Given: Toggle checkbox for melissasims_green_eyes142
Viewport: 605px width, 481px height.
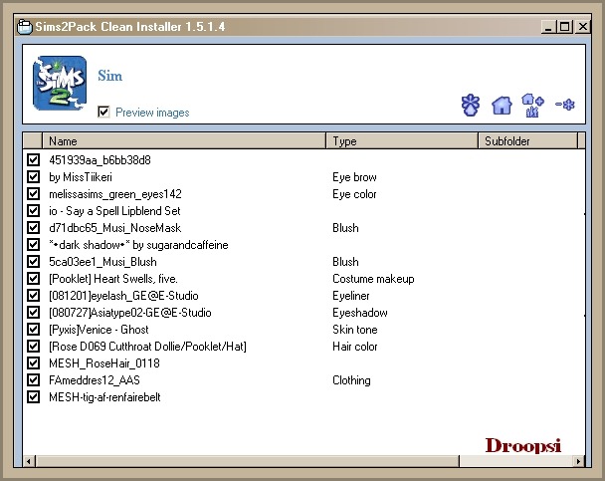Looking at the screenshot, I should click(33, 194).
